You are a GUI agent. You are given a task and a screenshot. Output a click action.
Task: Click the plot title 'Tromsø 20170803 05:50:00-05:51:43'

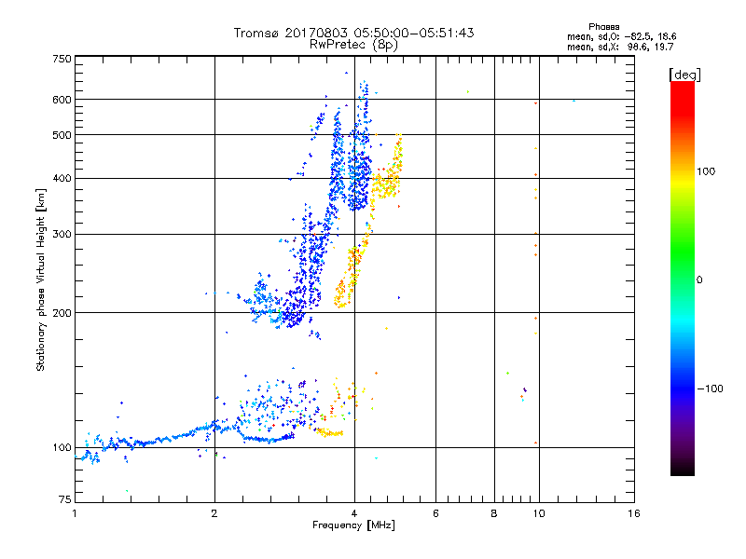tap(353, 33)
